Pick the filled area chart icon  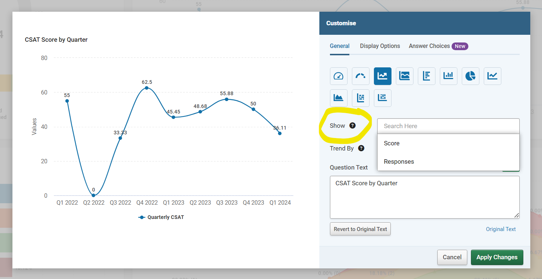(x=338, y=98)
